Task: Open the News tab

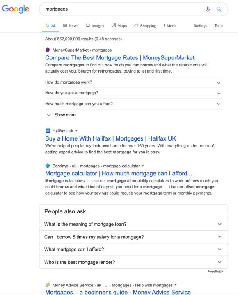Action: pyautogui.click(x=71, y=26)
